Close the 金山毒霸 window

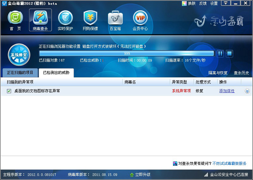coord(246,3)
